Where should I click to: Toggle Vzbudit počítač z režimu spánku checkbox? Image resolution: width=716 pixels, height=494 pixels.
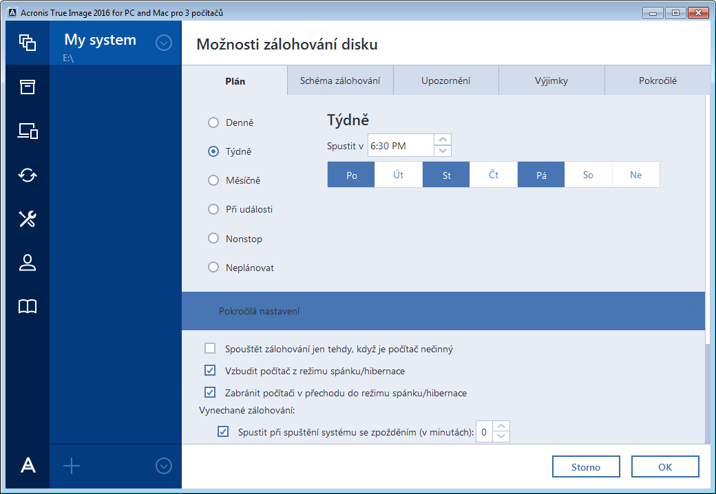[x=210, y=370]
